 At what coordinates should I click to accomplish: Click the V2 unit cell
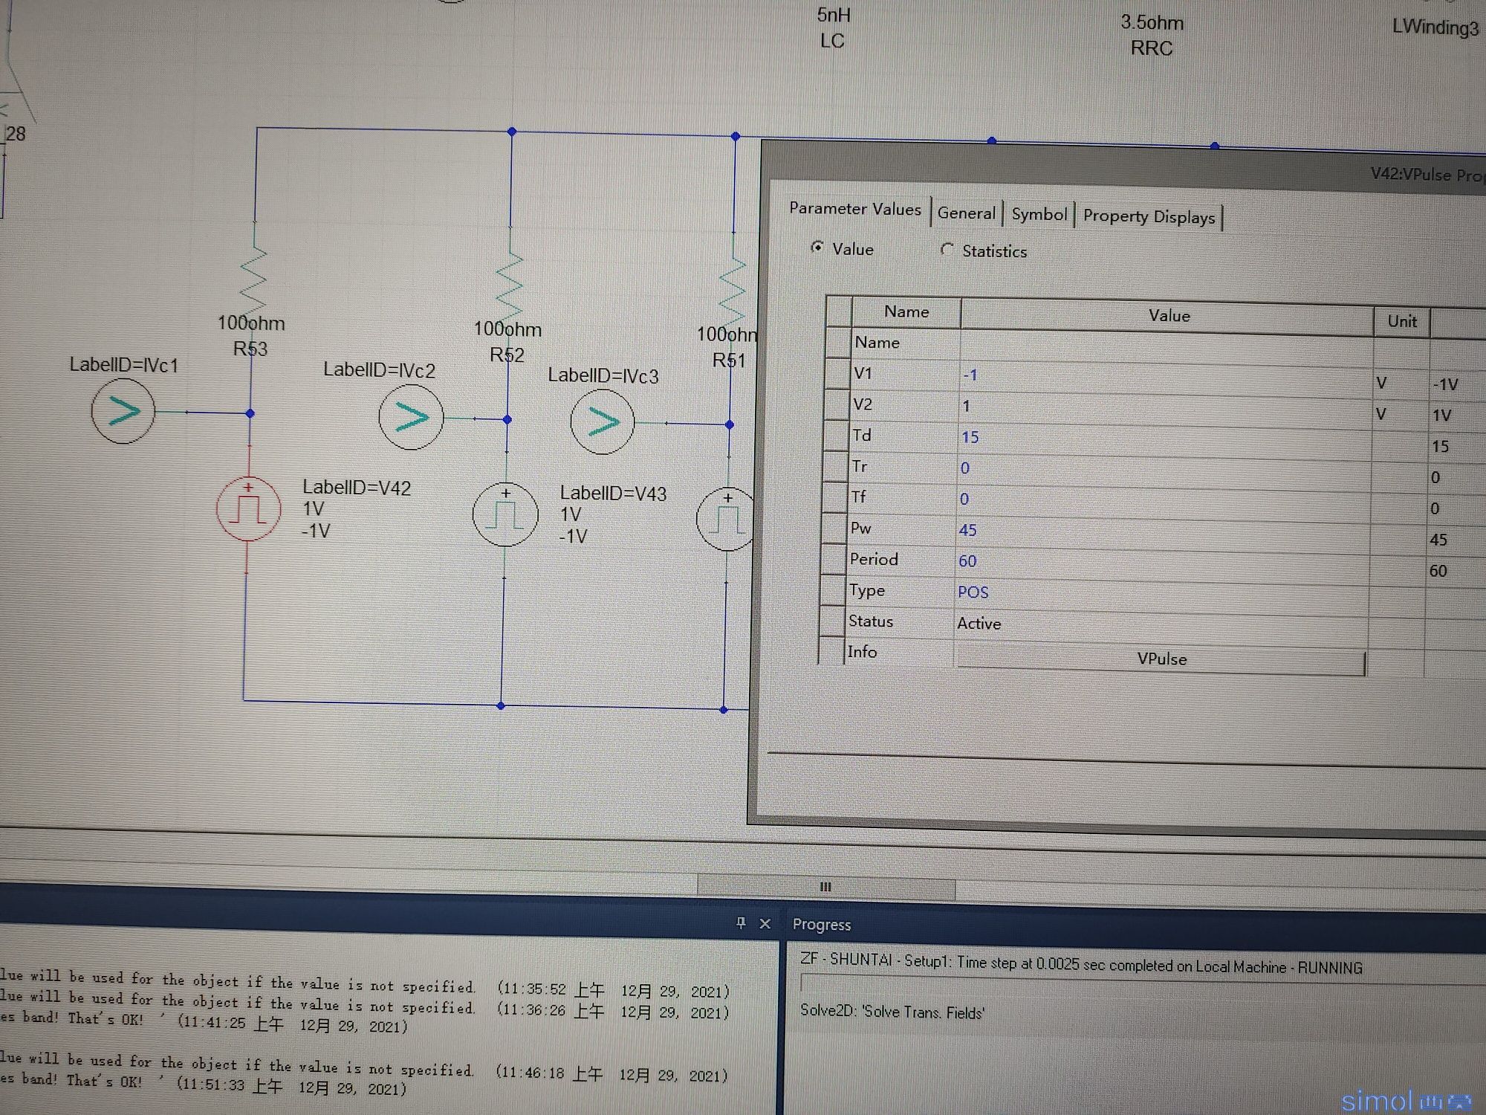pyautogui.click(x=1400, y=415)
